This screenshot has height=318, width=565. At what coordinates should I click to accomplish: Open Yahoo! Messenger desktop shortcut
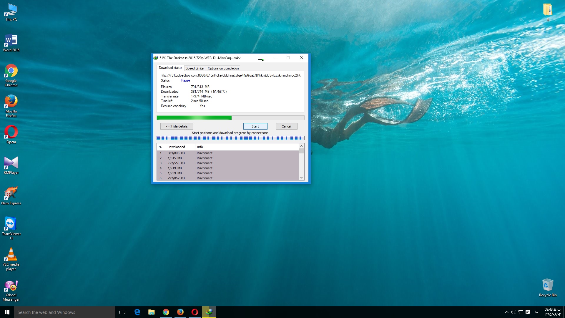11,290
